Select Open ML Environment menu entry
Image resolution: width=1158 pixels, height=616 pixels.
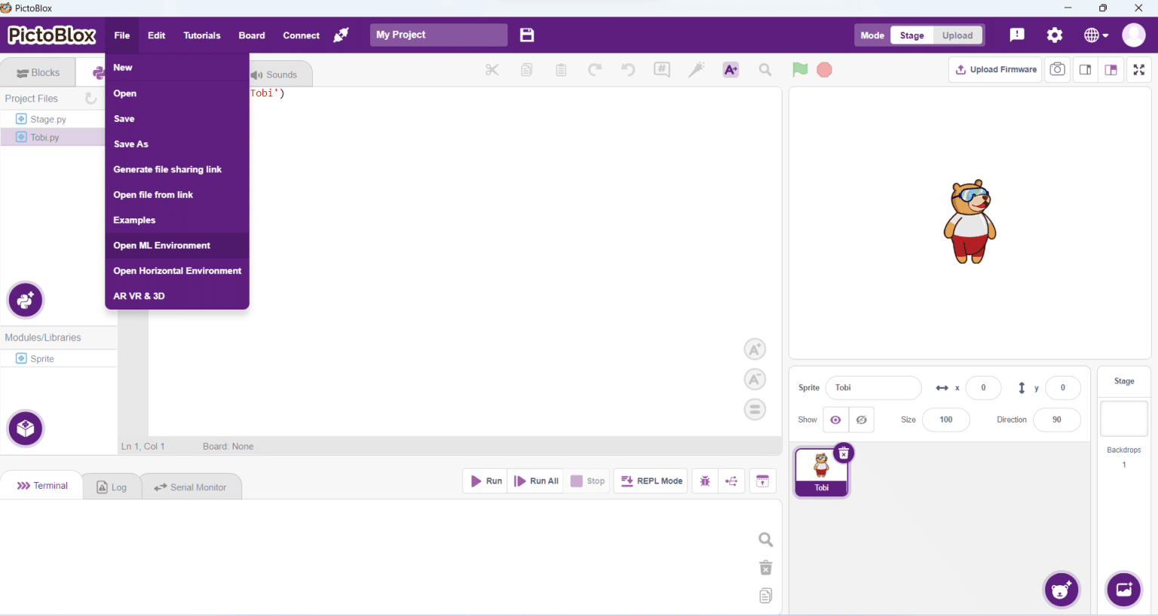click(x=162, y=245)
